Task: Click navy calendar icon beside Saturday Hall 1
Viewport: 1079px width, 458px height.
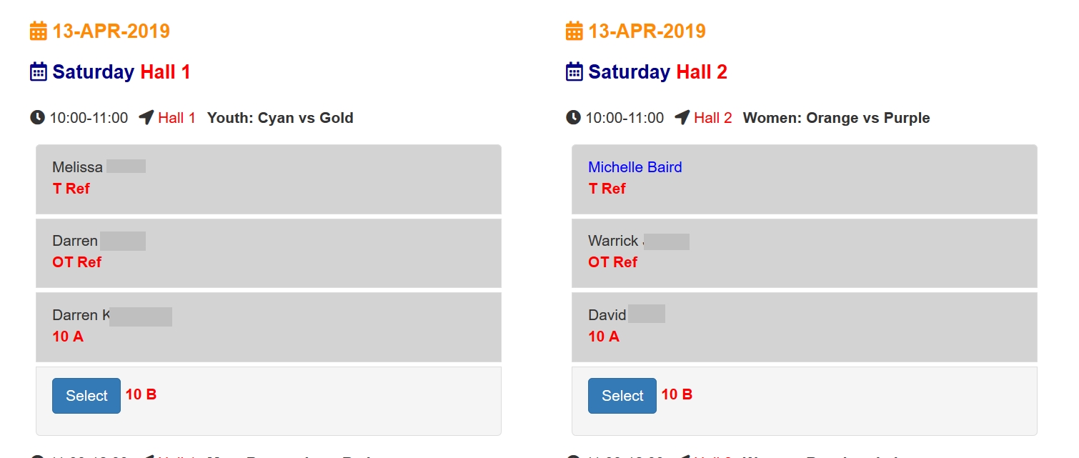Action: (x=38, y=72)
